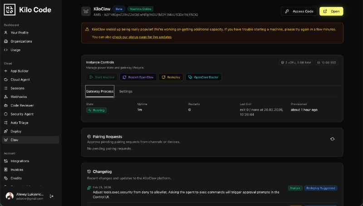Click the 'about 1 hour ago' provisioned value

[304, 110]
